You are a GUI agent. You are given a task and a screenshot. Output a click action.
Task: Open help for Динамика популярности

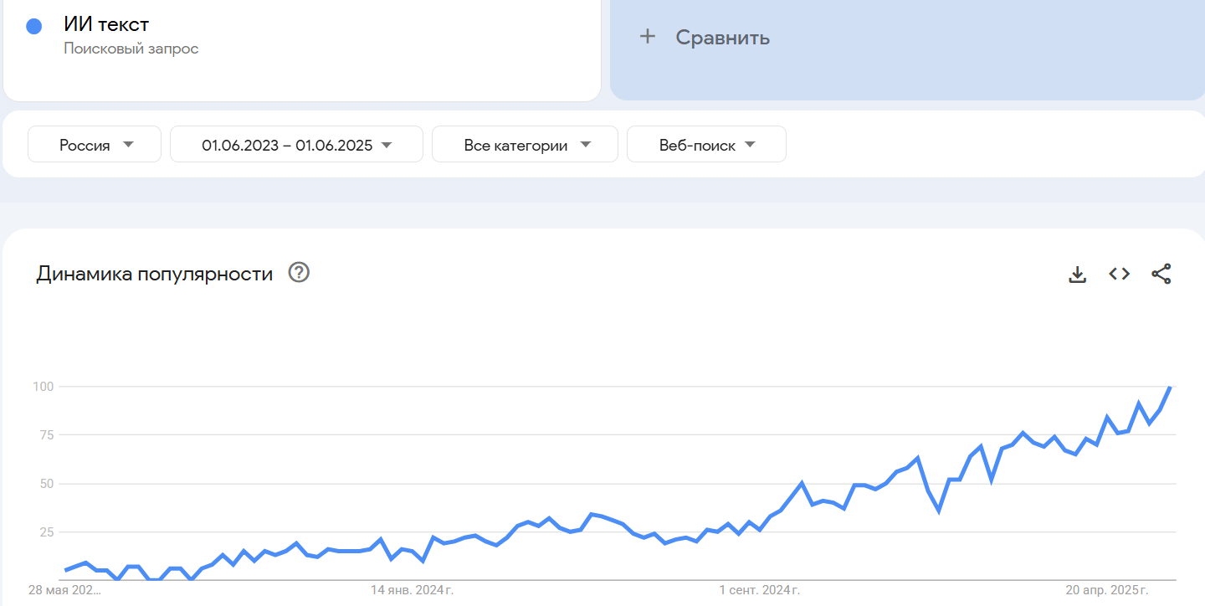(x=299, y=273)
